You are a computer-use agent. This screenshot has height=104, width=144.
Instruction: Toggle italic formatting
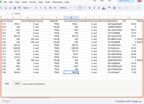[x=94, y=8]
